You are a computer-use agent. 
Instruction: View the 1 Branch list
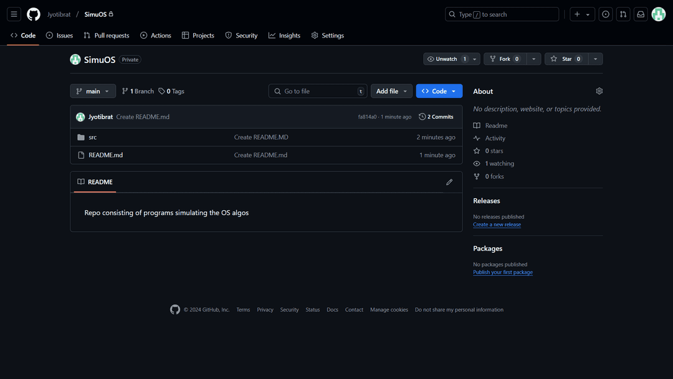(x=138, y=91)
